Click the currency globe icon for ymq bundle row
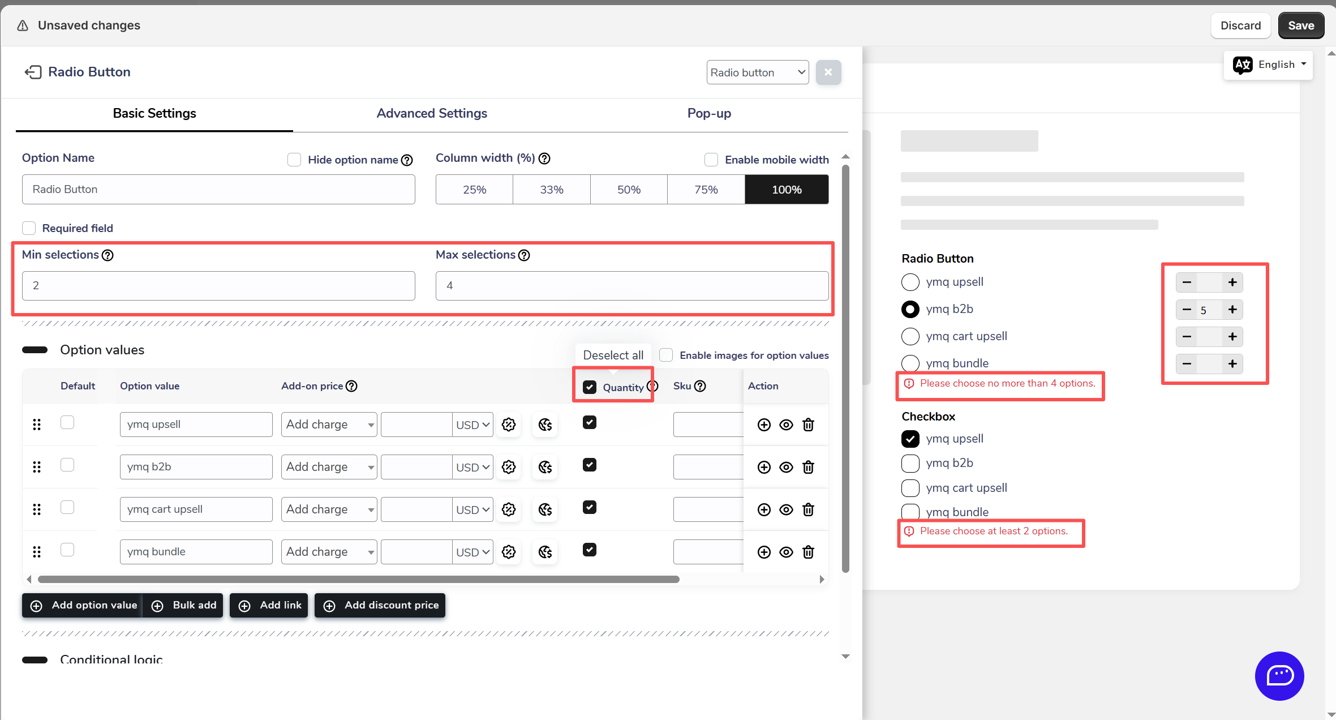 545,552
